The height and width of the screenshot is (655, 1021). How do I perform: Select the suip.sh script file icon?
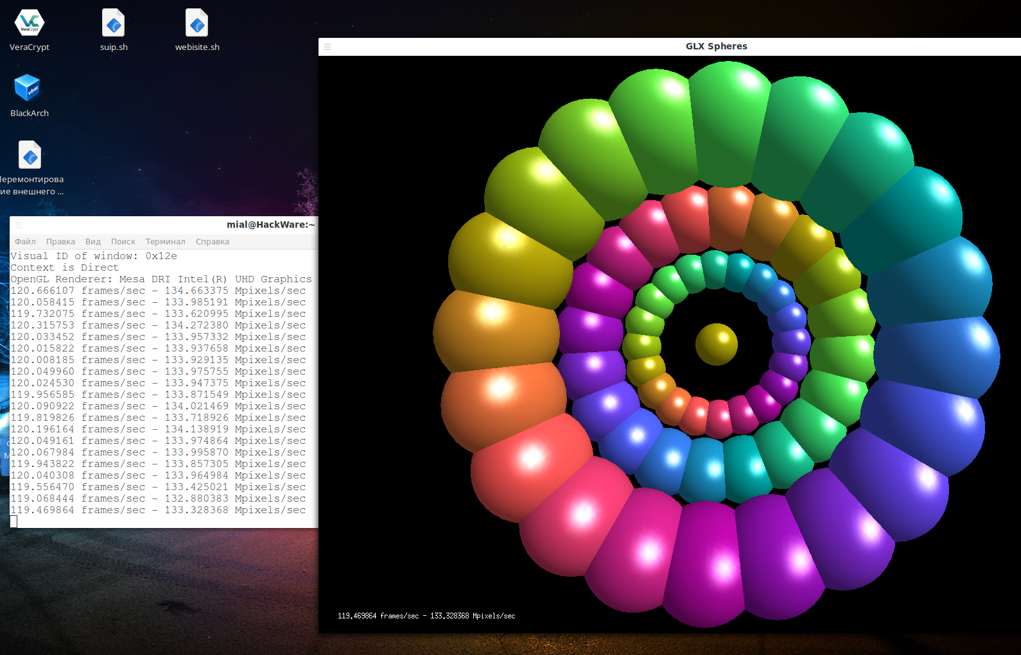pyautogui.click(x=114, y=24)
